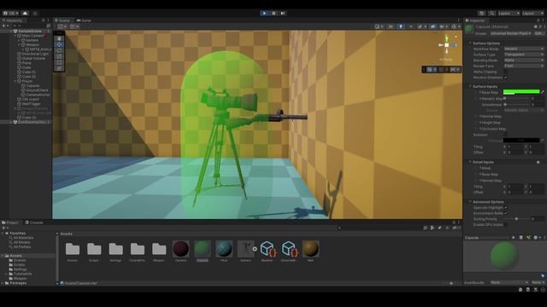Select the Wall material asset thumbnail
The width and height of the screenshot is (547, 307).
[310, 249]
